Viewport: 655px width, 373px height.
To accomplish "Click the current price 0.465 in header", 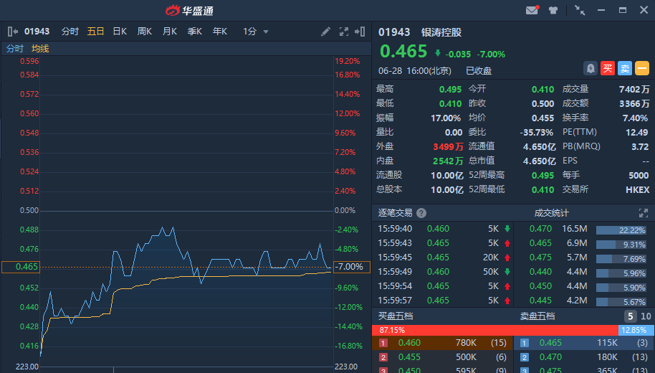I will coord(403,52).
